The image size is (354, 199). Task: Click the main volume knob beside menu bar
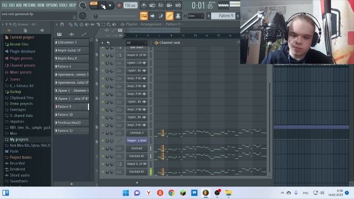tap(82, 5)
